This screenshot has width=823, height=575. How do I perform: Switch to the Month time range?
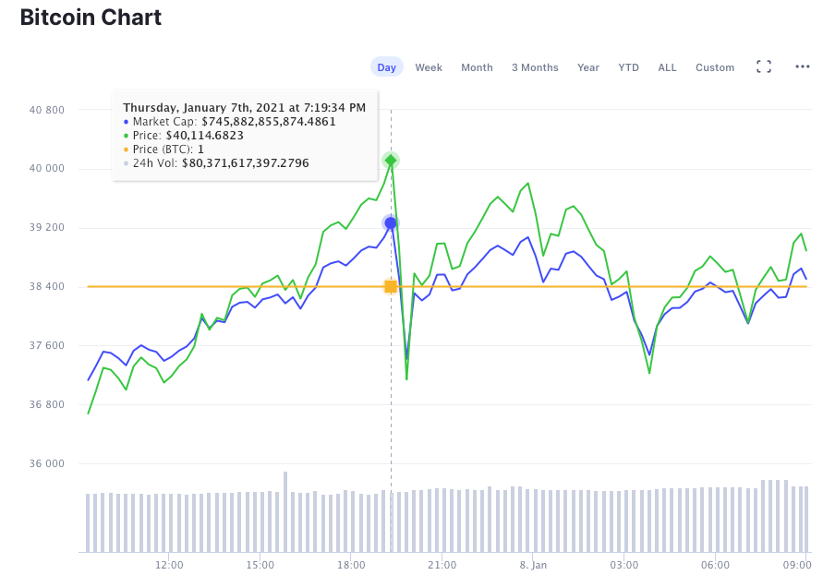(x=477, y=67)
